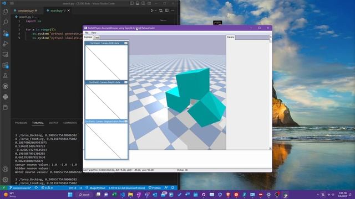Collapse the Synthetic Camera Depth data panel

(126, 82)
